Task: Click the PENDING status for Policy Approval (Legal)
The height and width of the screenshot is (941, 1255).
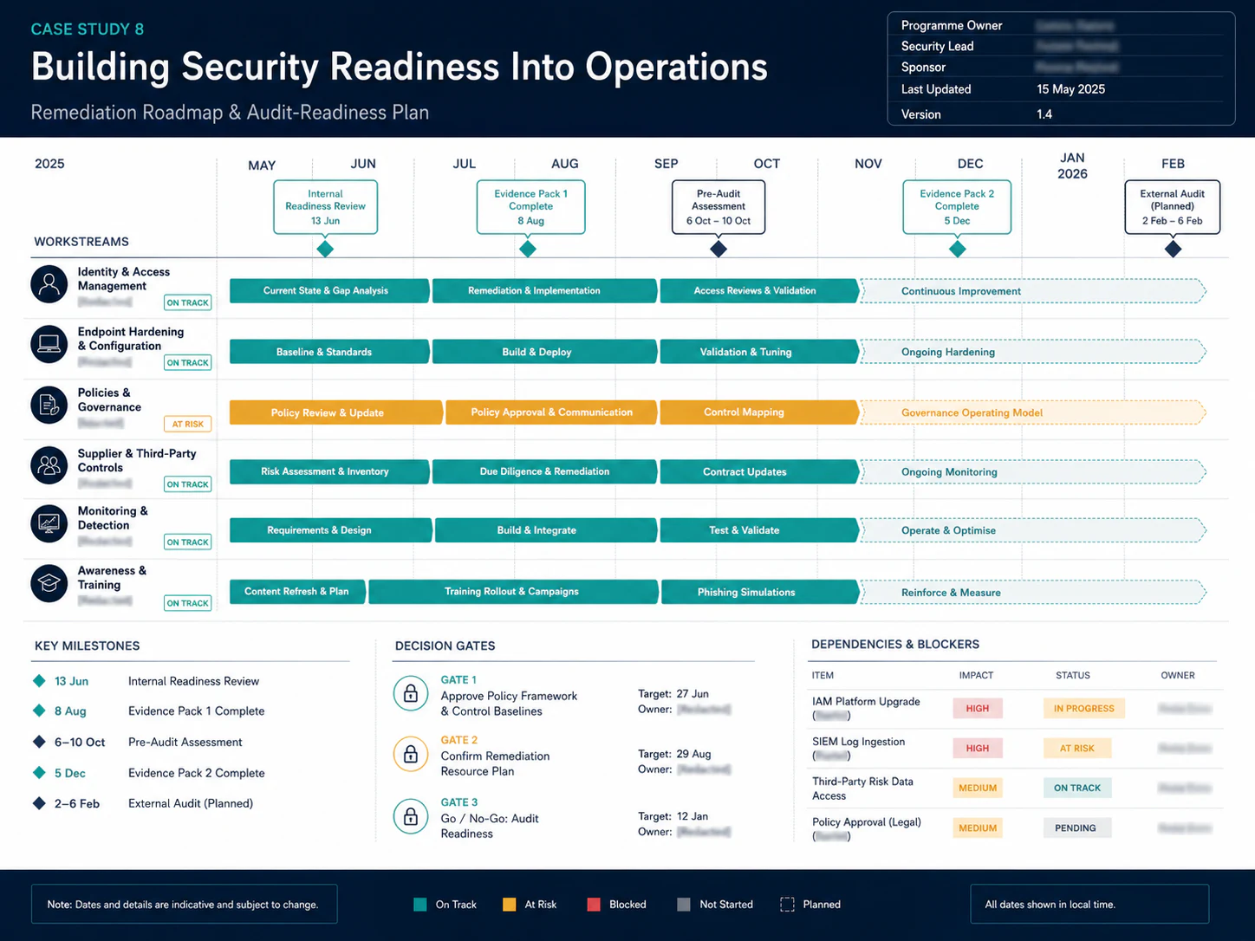Action: (x=1076, y=828)
